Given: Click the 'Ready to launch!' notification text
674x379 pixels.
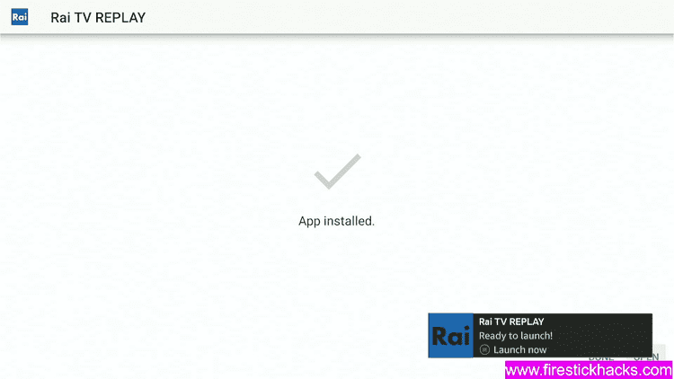Looking at the screenshot, I should click(516, 336).
